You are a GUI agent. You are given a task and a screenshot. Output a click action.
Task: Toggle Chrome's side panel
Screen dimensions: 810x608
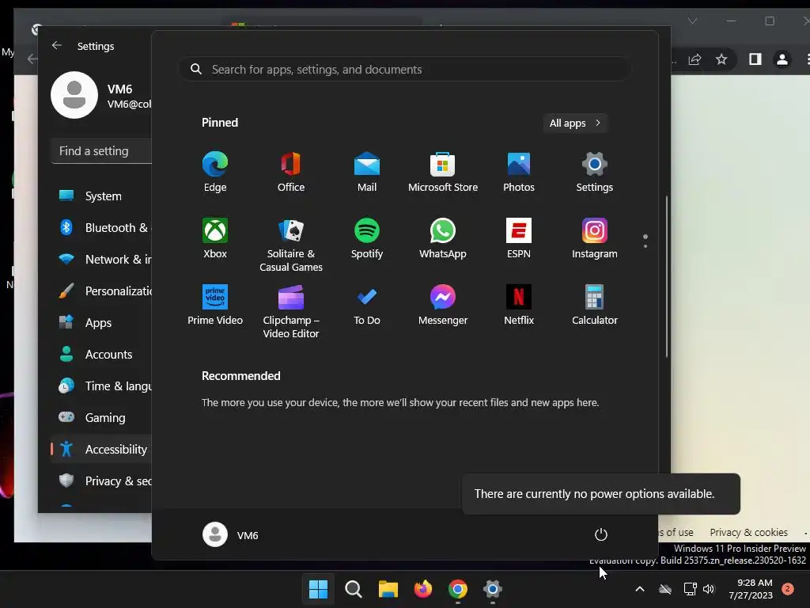755,59
